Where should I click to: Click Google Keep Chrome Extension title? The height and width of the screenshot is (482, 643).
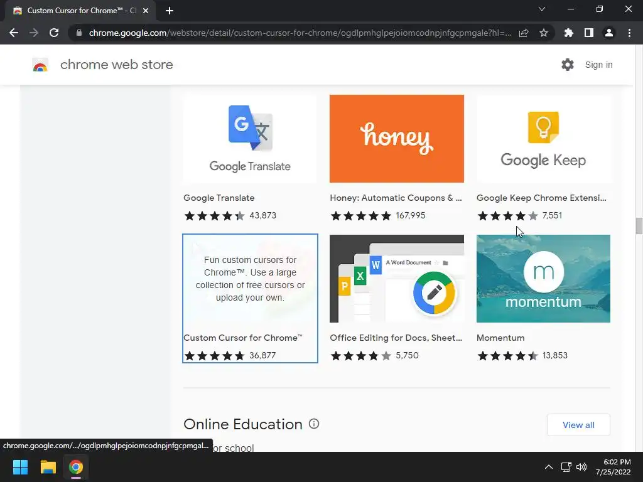pyautogui.click(x=541, y=198)
